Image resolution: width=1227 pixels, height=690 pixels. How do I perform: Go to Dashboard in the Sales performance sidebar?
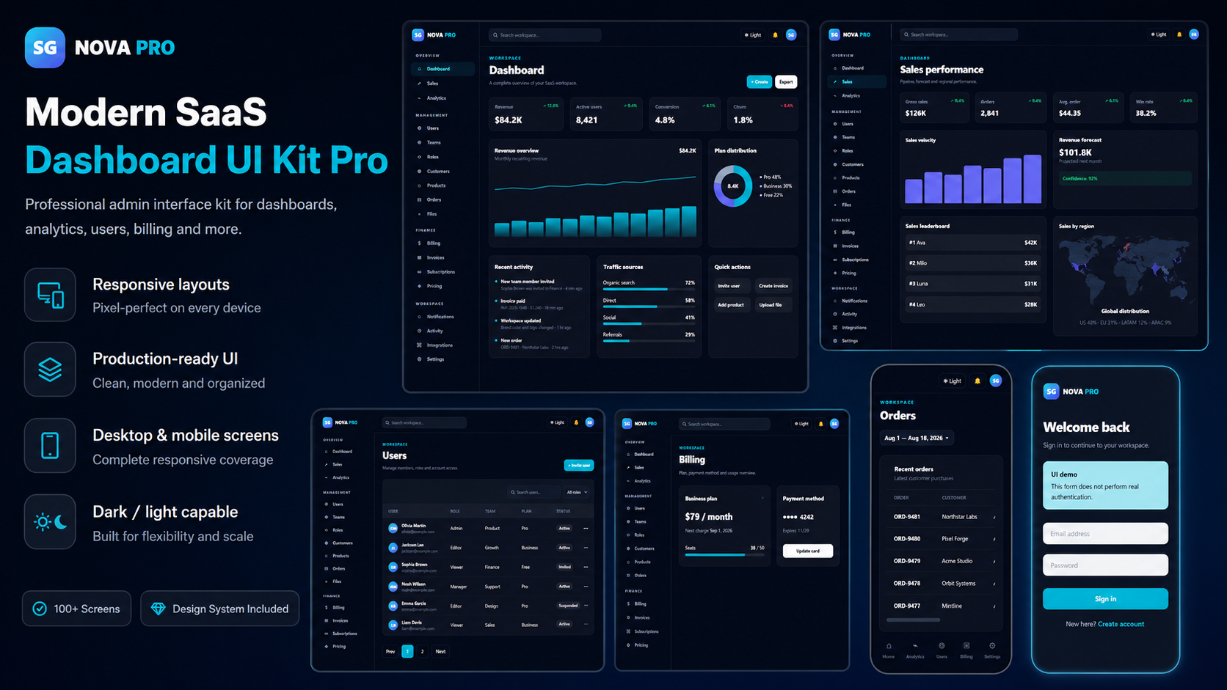[857, 68]
